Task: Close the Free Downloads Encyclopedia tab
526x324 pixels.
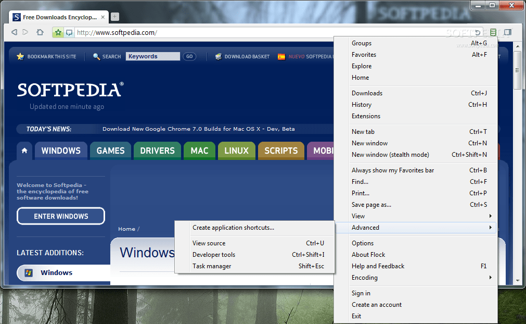Action: pos(102,17)
